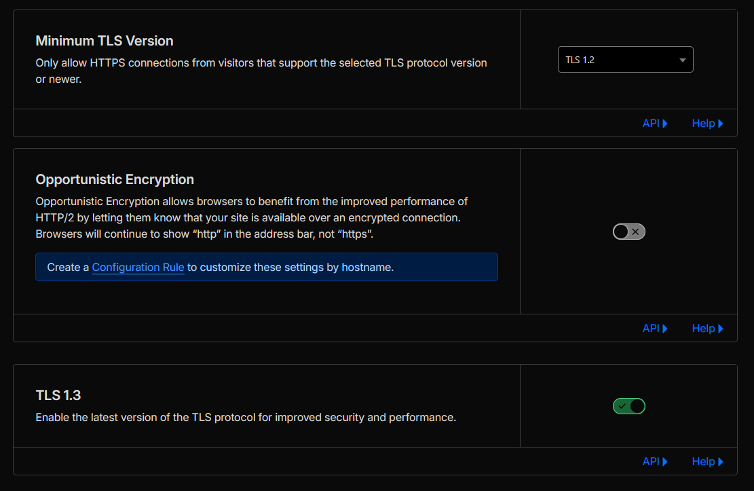Open the Help page for Minimum TLS Version
Viewport: 754px width, 491px height.
704,123
